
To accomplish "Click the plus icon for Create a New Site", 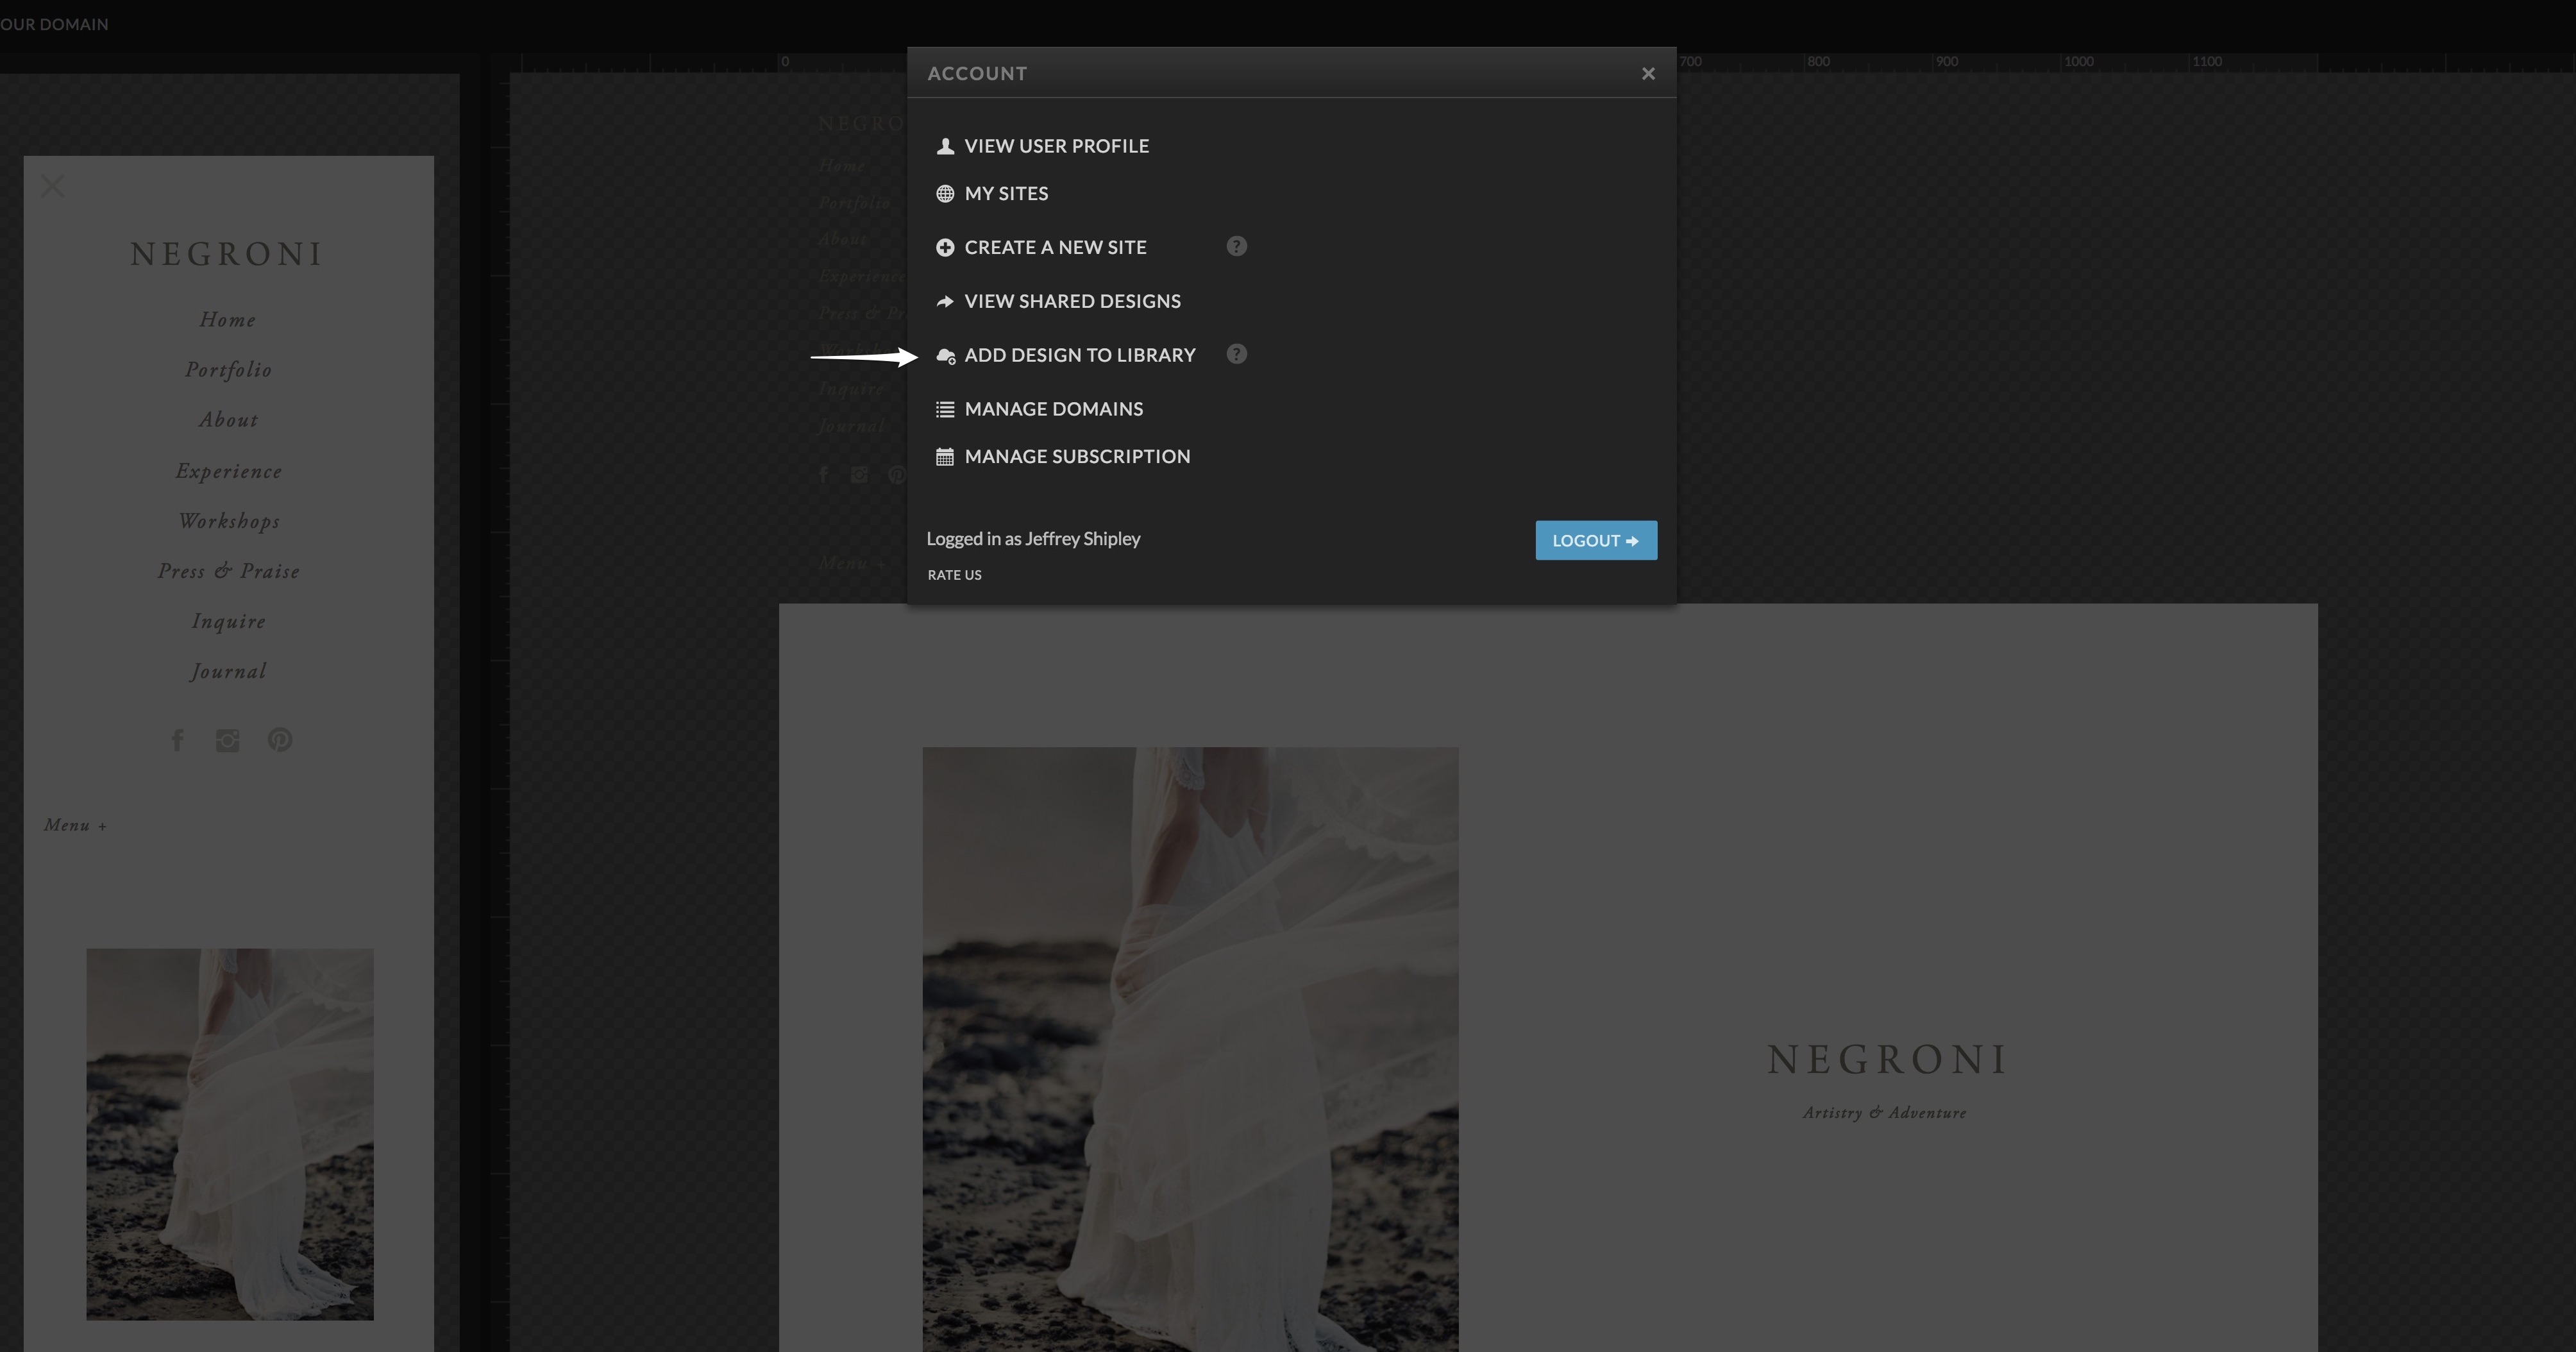I will [x=944, y=247].
